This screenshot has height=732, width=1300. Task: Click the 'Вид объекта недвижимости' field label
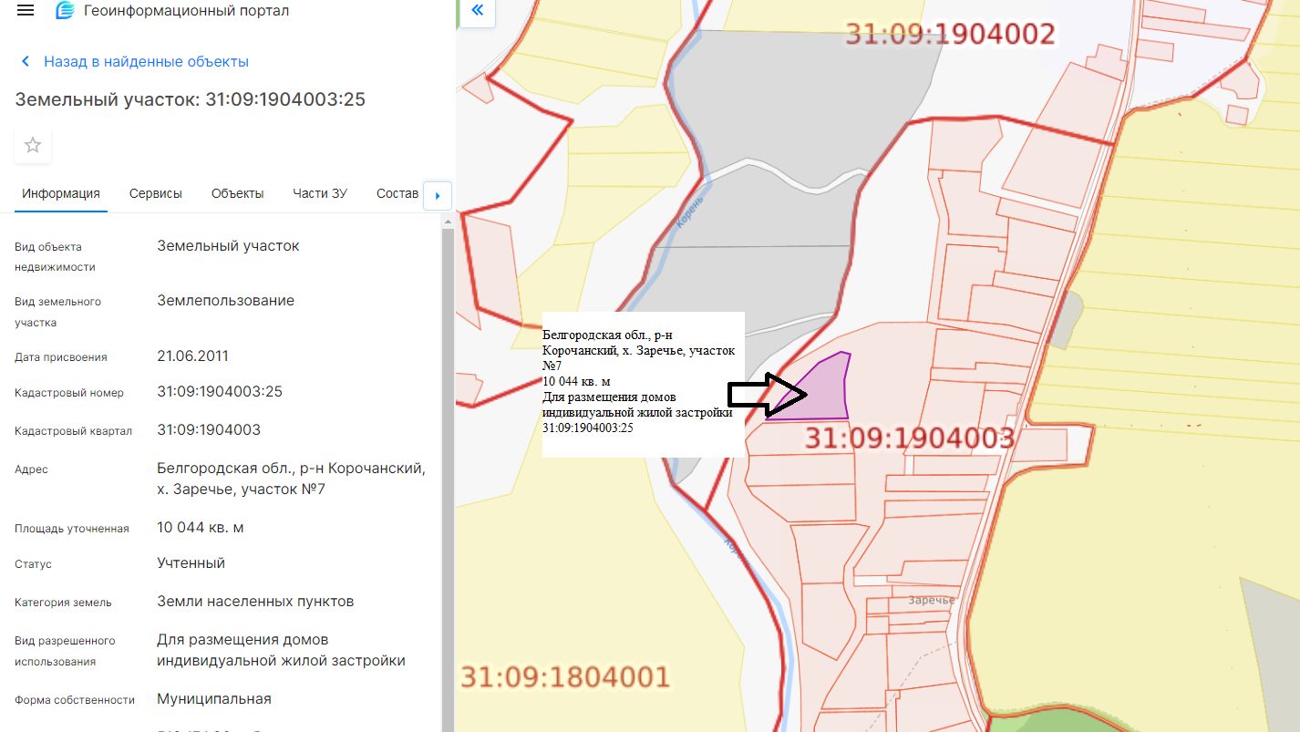point(55,257)
